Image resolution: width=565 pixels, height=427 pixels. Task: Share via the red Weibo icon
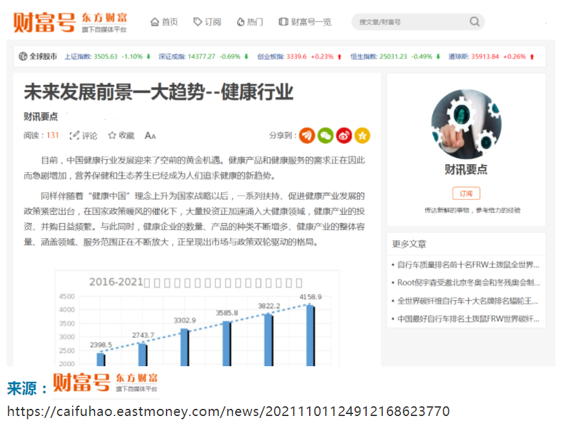point(344,136)
